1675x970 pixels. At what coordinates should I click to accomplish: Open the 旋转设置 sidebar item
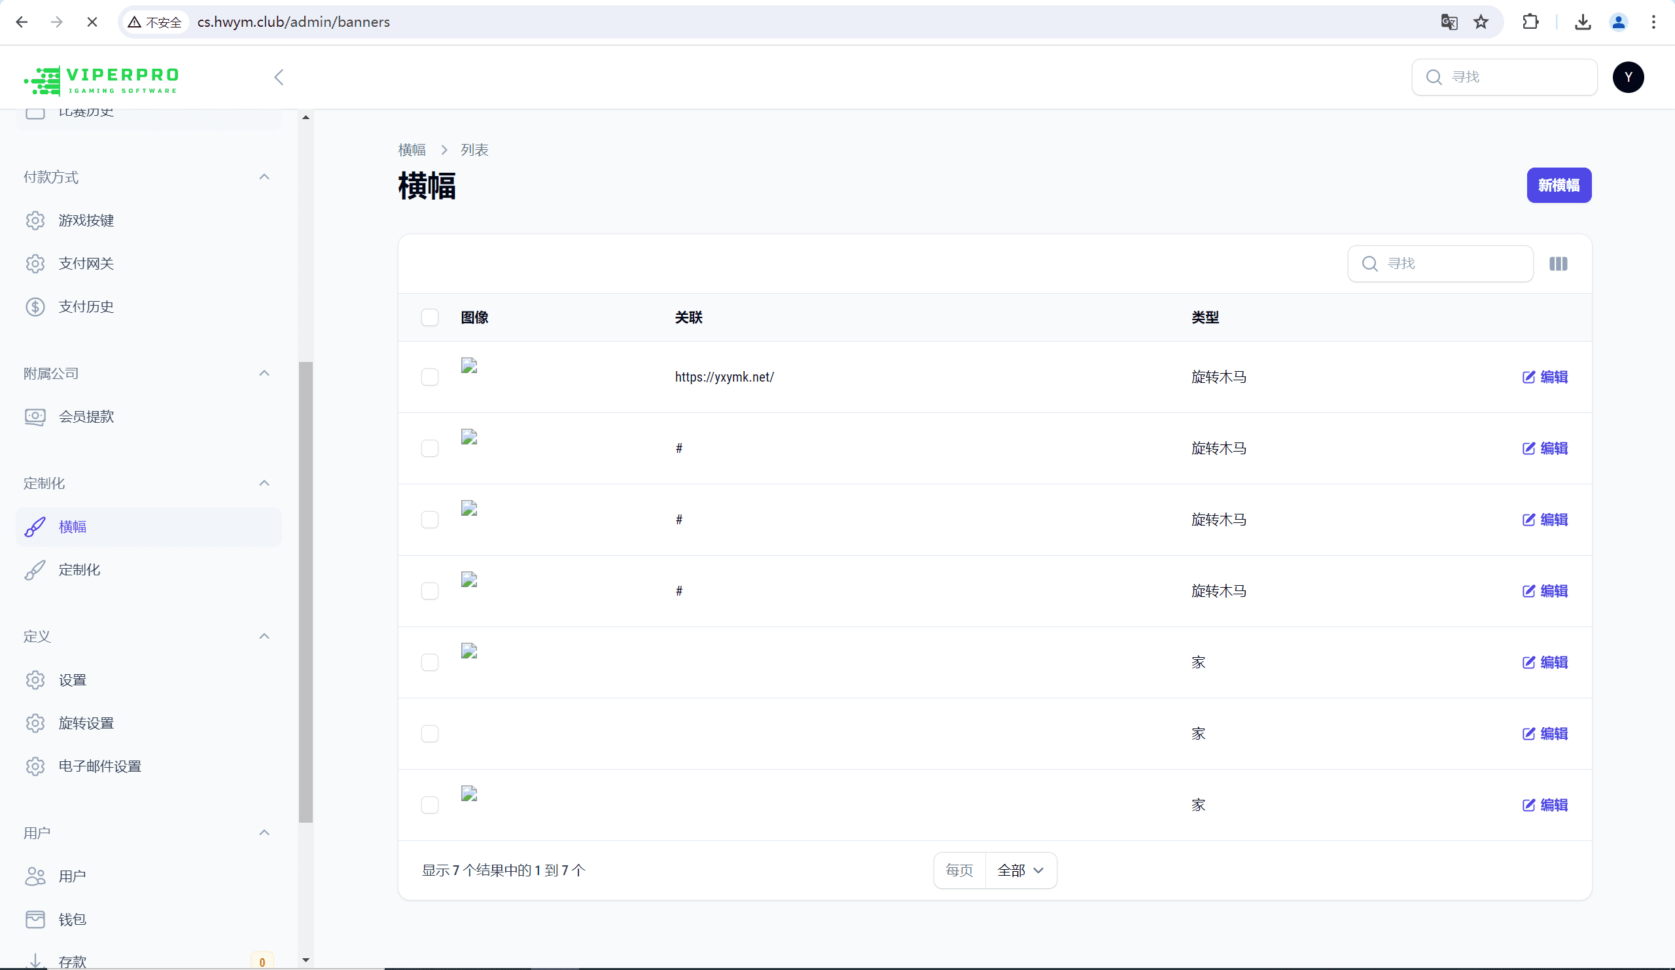tap(86, 723)
